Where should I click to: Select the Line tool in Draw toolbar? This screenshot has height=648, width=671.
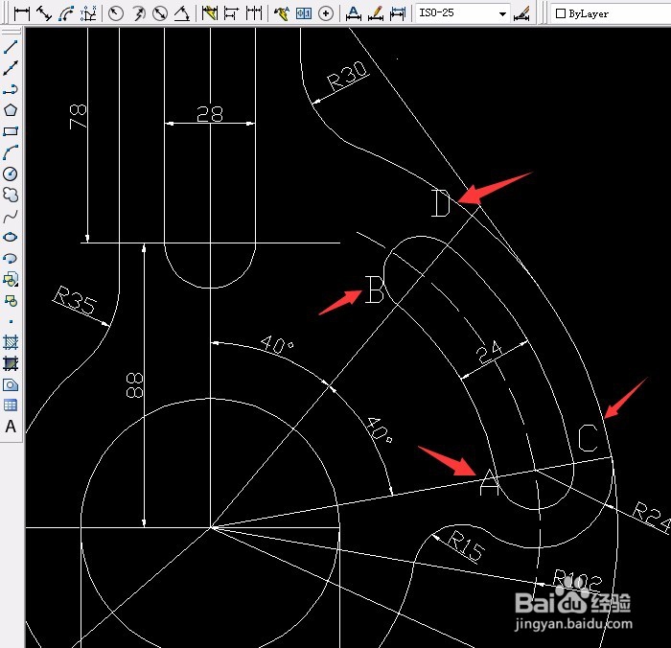pos(11,47)
